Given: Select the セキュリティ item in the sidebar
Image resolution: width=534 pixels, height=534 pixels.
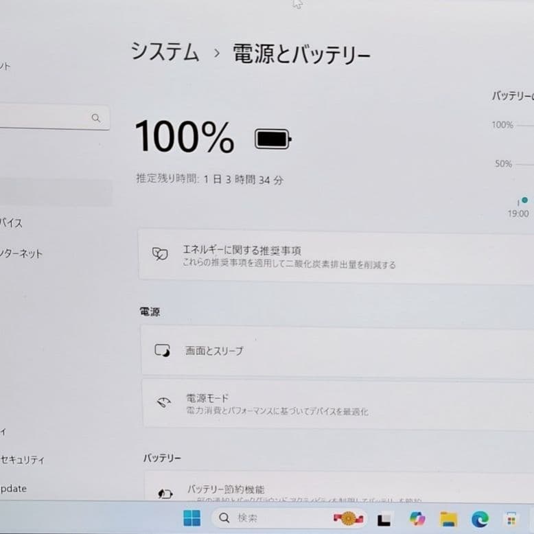Looking at the screenshot, I should 23,460.
